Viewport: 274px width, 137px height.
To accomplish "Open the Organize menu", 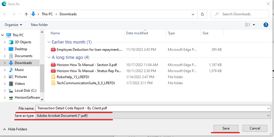I will pos(13,25).
